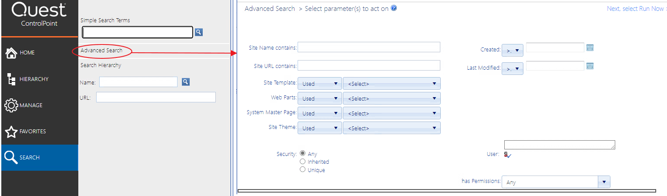Open the Web Parts Used dropdown
The height and width of the screenshot is (196, 667).
pyautogui.click(x=322, y=98)
